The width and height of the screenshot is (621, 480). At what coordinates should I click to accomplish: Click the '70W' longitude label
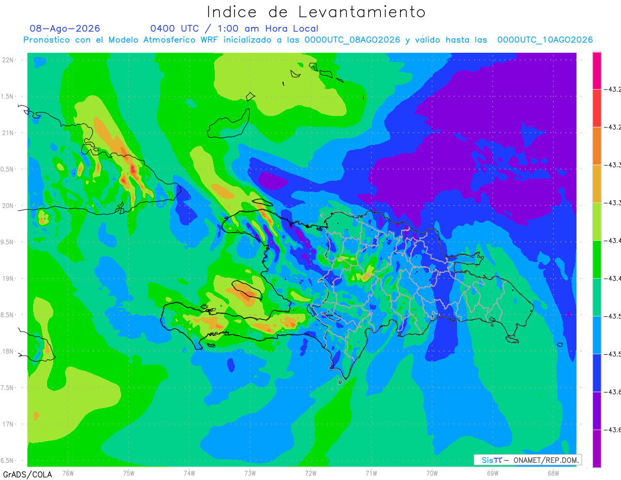[432, 473]
